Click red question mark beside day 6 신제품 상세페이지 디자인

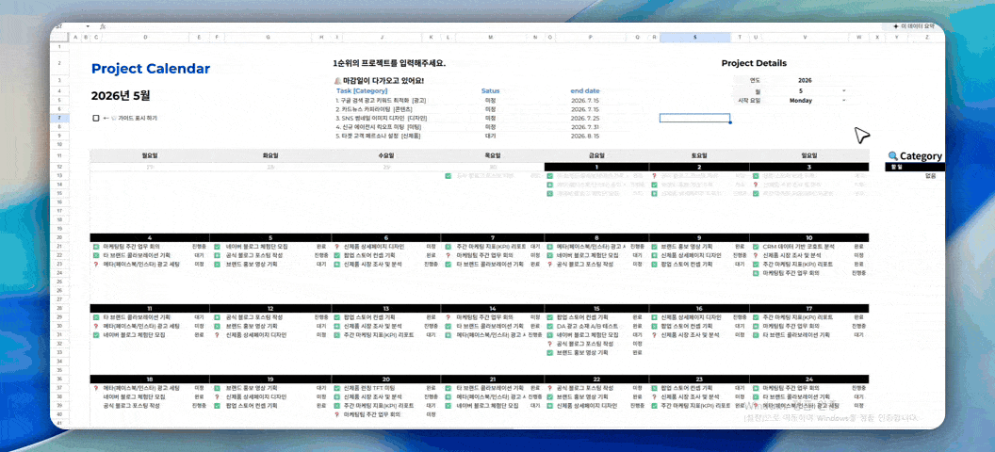pyautogui.click(x=336, y=246)
